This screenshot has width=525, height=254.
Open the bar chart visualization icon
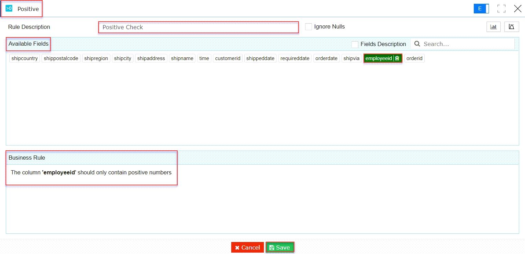click(x=494, y=26)
